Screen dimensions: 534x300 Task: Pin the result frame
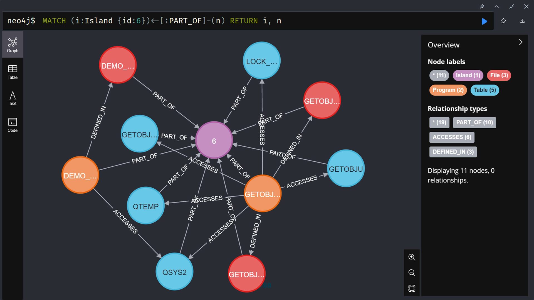coord(482,6)
